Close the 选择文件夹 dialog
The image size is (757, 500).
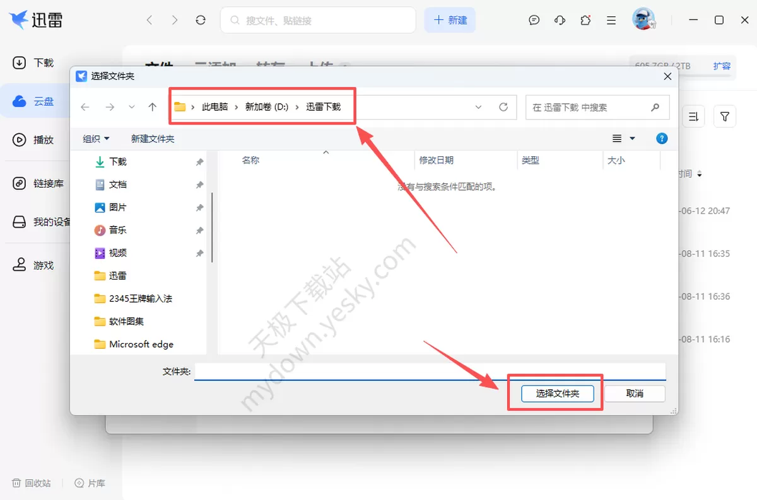[x=668, y=76]
